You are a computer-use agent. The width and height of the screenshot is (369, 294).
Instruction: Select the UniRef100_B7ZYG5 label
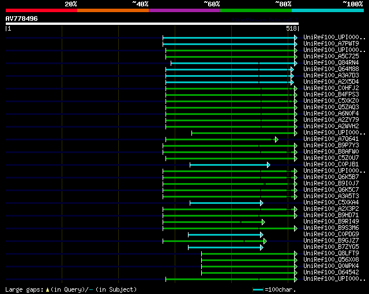(x=331, y=247)
